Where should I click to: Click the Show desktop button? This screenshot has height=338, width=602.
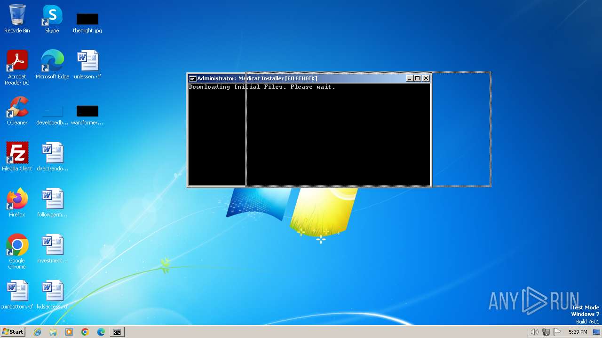click(597, 332)
